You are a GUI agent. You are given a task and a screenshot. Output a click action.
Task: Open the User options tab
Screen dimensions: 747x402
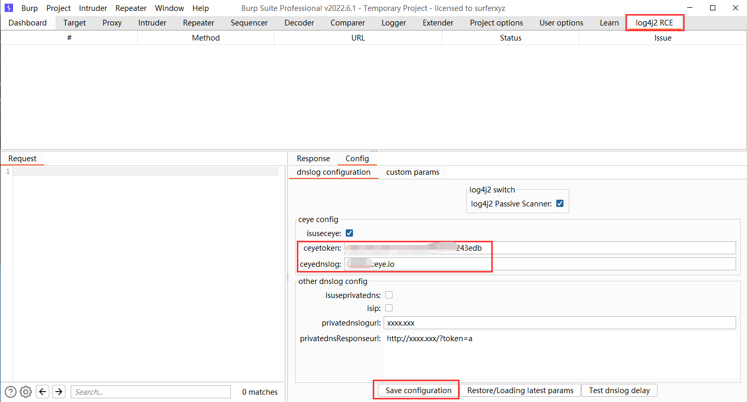[x=561, y=23]
